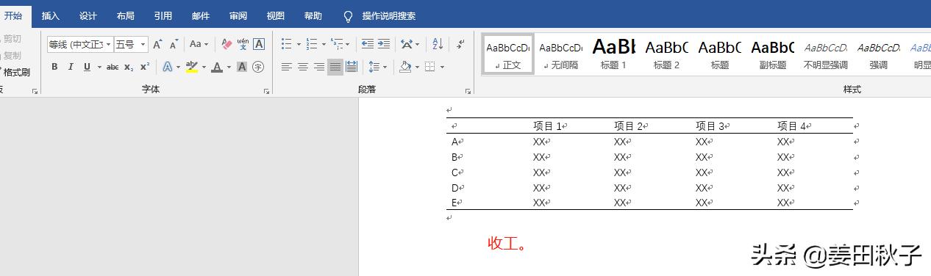Apply yellow text highlight color
The image size is (931, 276).
191,67
